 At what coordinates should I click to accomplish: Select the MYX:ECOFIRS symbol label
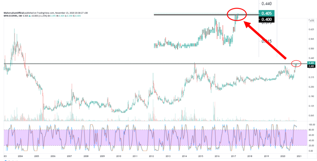pyautogui.click(x=10, y=16)
